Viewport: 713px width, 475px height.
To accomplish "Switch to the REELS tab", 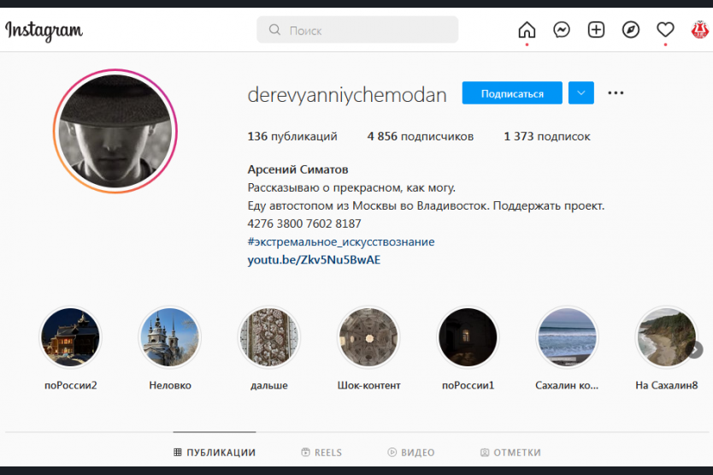I will coord(321,452).
